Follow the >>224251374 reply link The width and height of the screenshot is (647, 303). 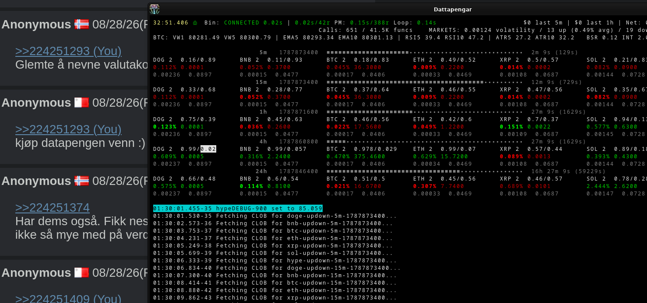pyautogui.click(x=53, y=208)
